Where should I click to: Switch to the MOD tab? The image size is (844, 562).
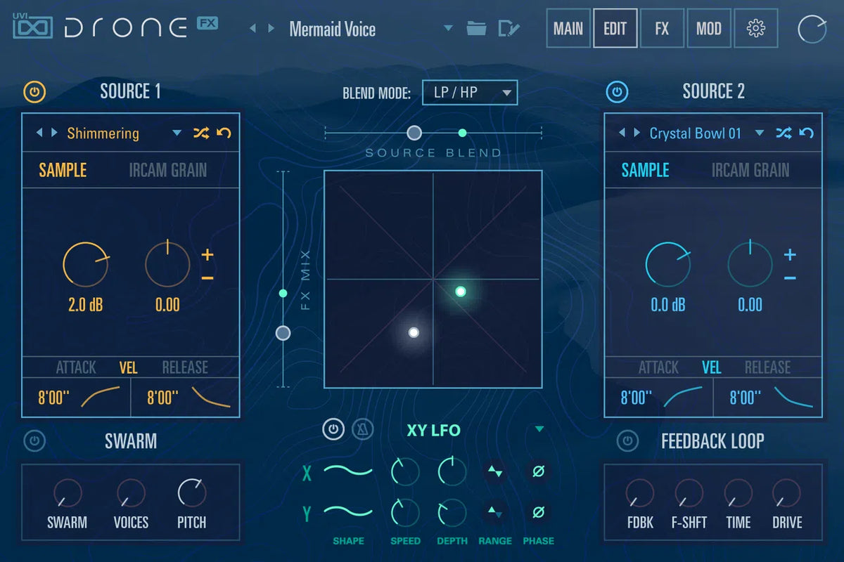click(708, 28)
